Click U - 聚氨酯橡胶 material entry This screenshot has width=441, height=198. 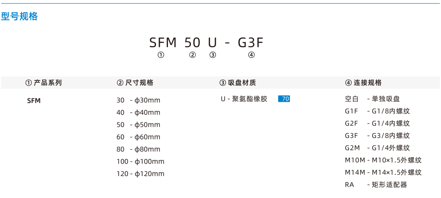(x=244, y=99)
